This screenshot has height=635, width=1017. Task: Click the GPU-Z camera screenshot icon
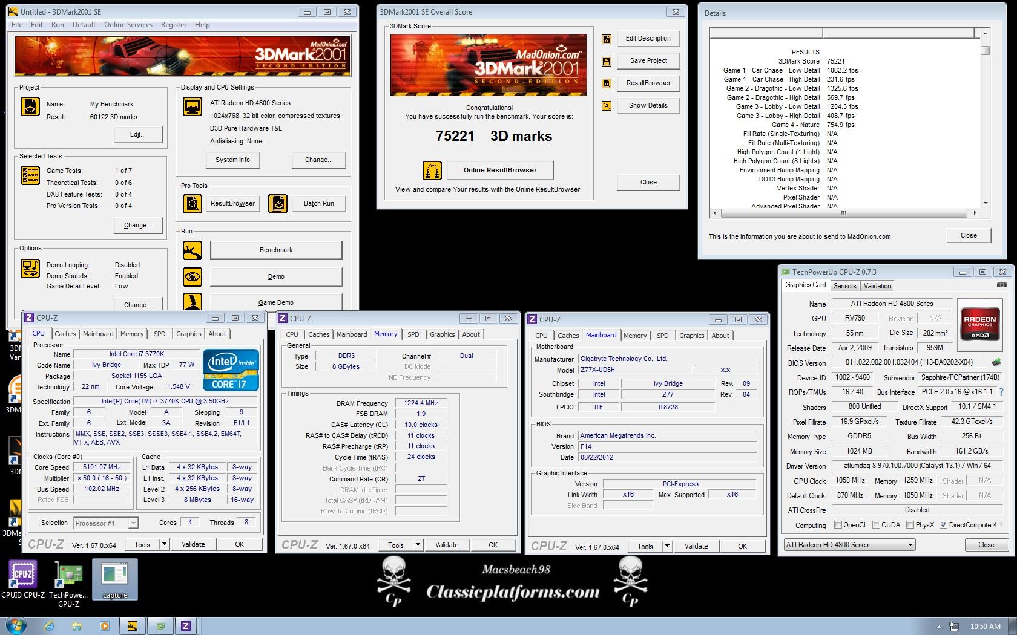(x=1002, y=285)
